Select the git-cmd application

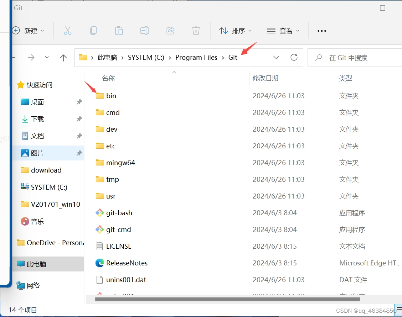coord(118,230)
